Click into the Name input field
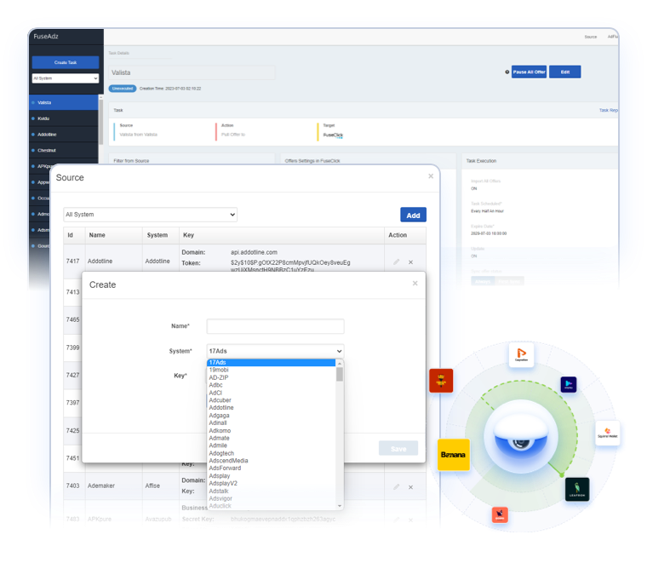This screenshot has height=586, width=647. tap(275, 326)
